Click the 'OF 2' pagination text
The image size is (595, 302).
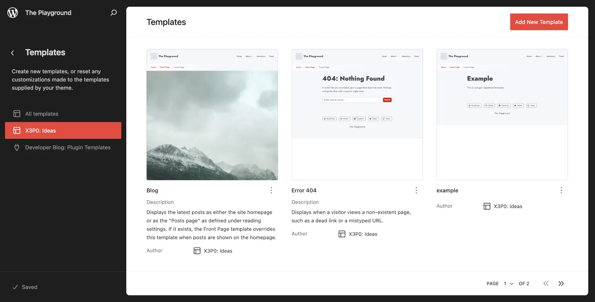coord(524,283)
